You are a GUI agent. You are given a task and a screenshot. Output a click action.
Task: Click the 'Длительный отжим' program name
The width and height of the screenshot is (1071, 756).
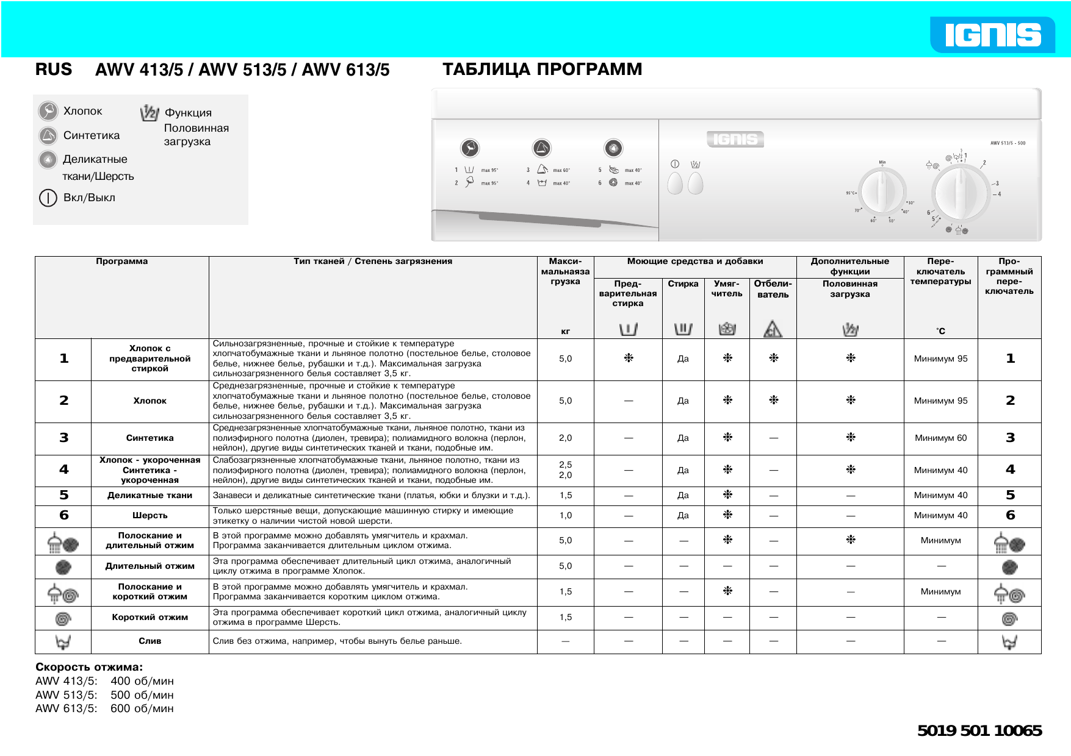click(x=150, y=566)
